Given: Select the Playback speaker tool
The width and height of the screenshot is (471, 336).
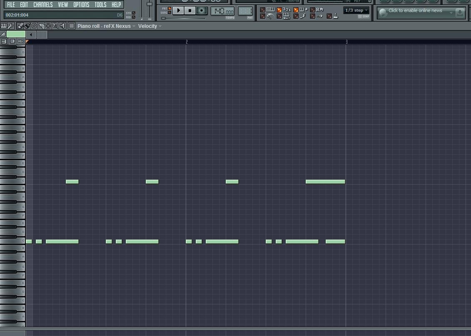Looking at the screenshot, I should (x=62, y=26).
